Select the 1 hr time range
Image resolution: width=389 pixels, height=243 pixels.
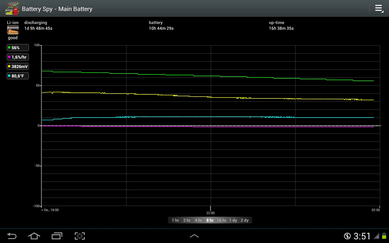tap(175, 220)
